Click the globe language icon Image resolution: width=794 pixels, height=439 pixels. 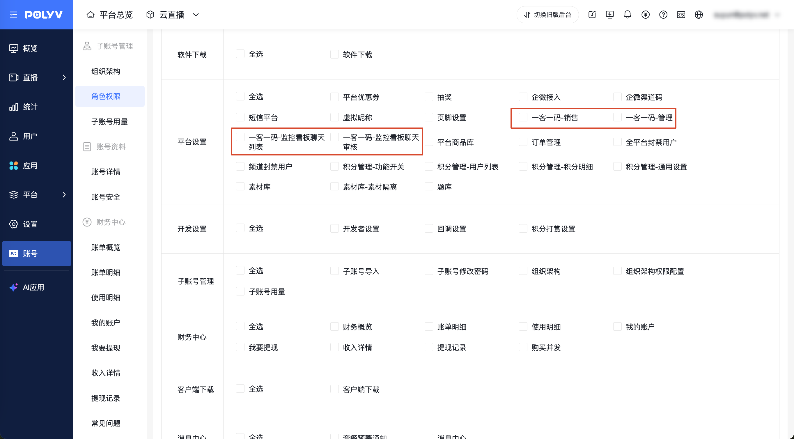point(699,15)
